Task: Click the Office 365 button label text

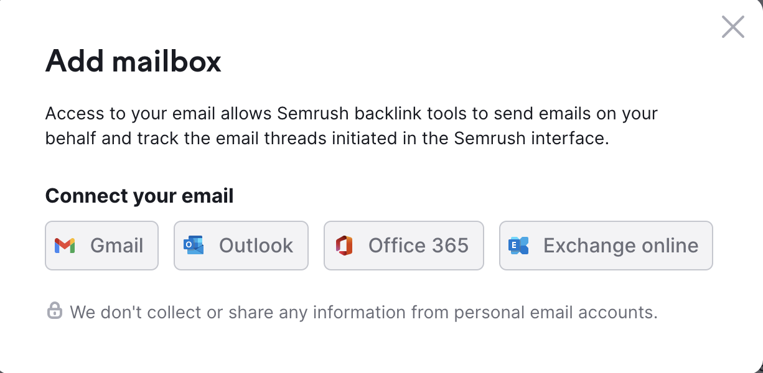Action: coord(418,246)
